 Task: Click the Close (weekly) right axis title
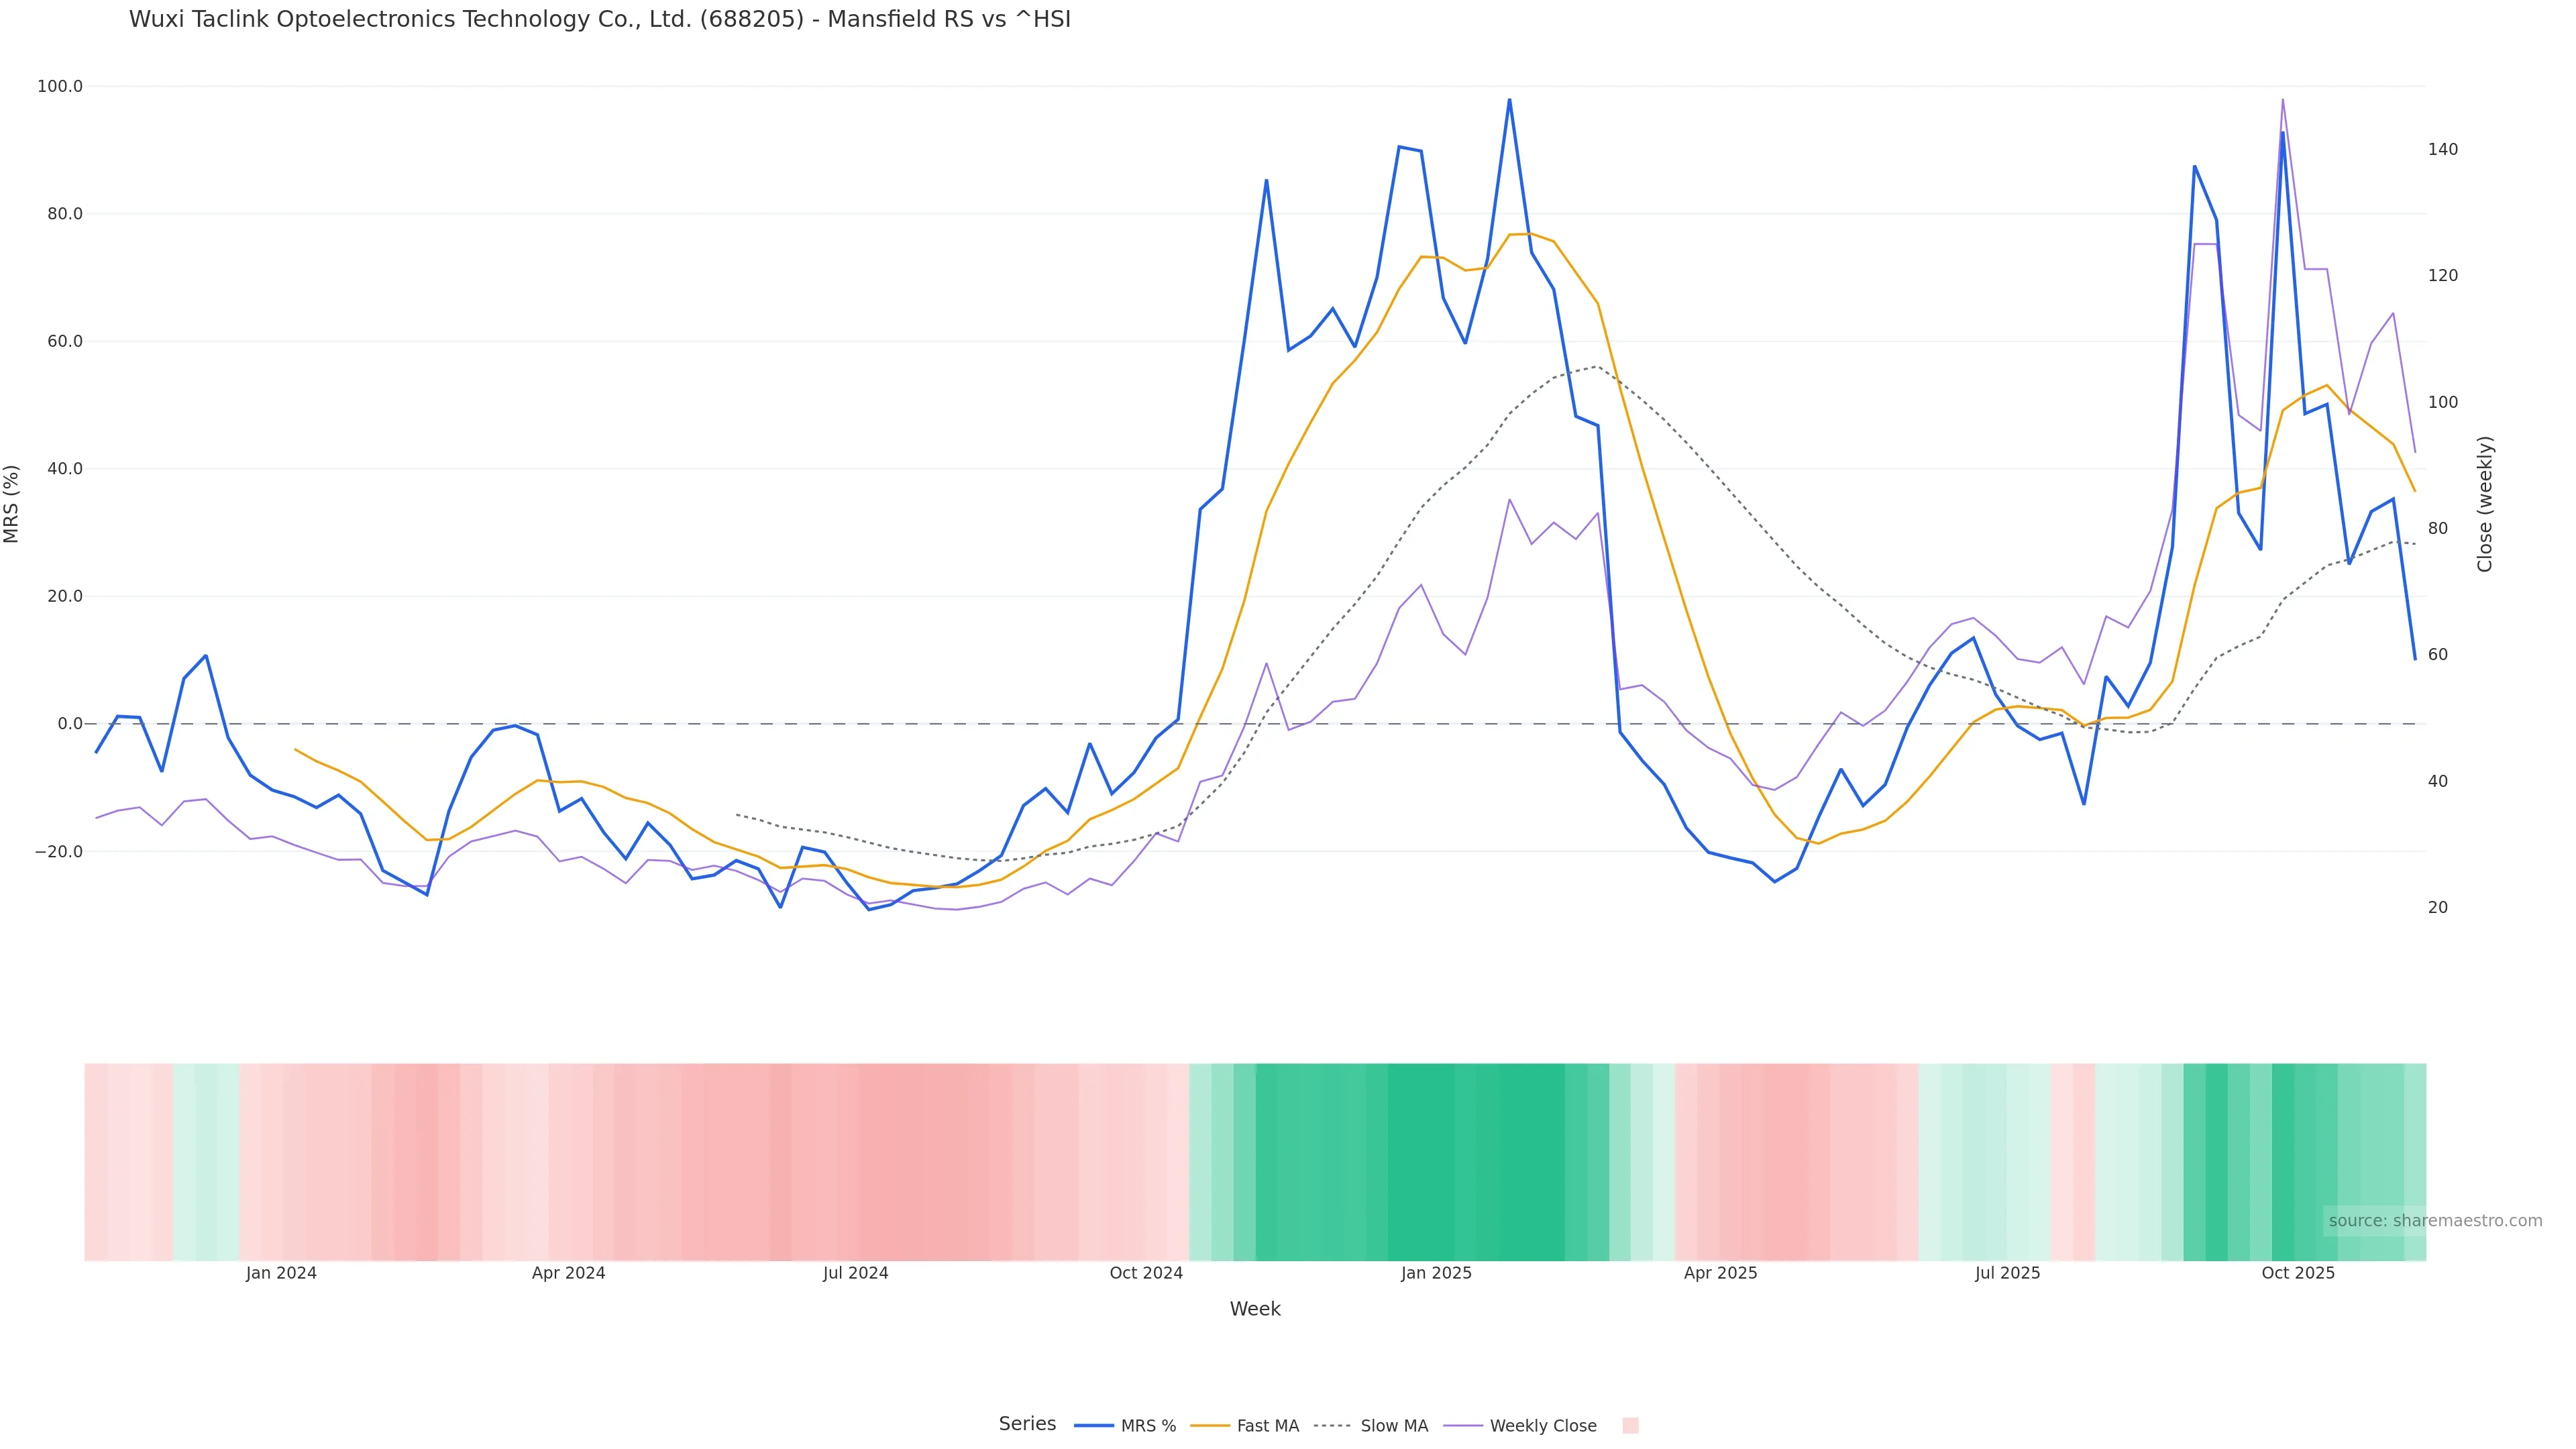tap(2485, 504)
